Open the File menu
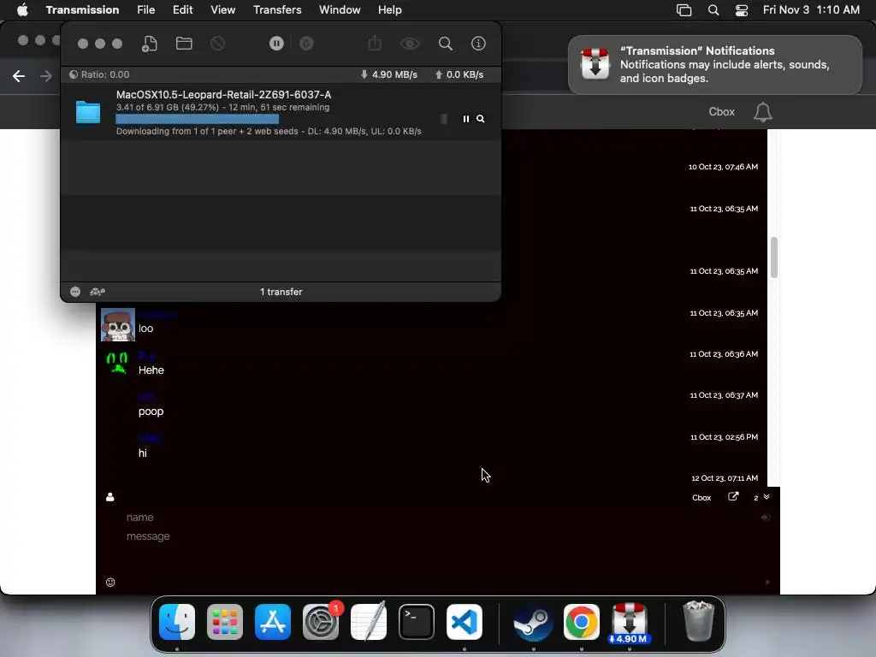 [x=145, y=10]
